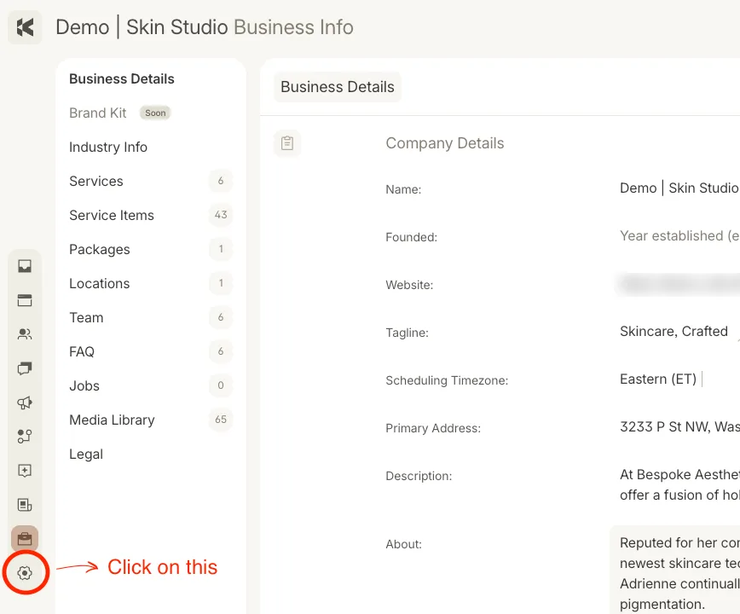The image size is (740, 614).
Task: Open the Inbox icon in left rail
Action: 25,266
